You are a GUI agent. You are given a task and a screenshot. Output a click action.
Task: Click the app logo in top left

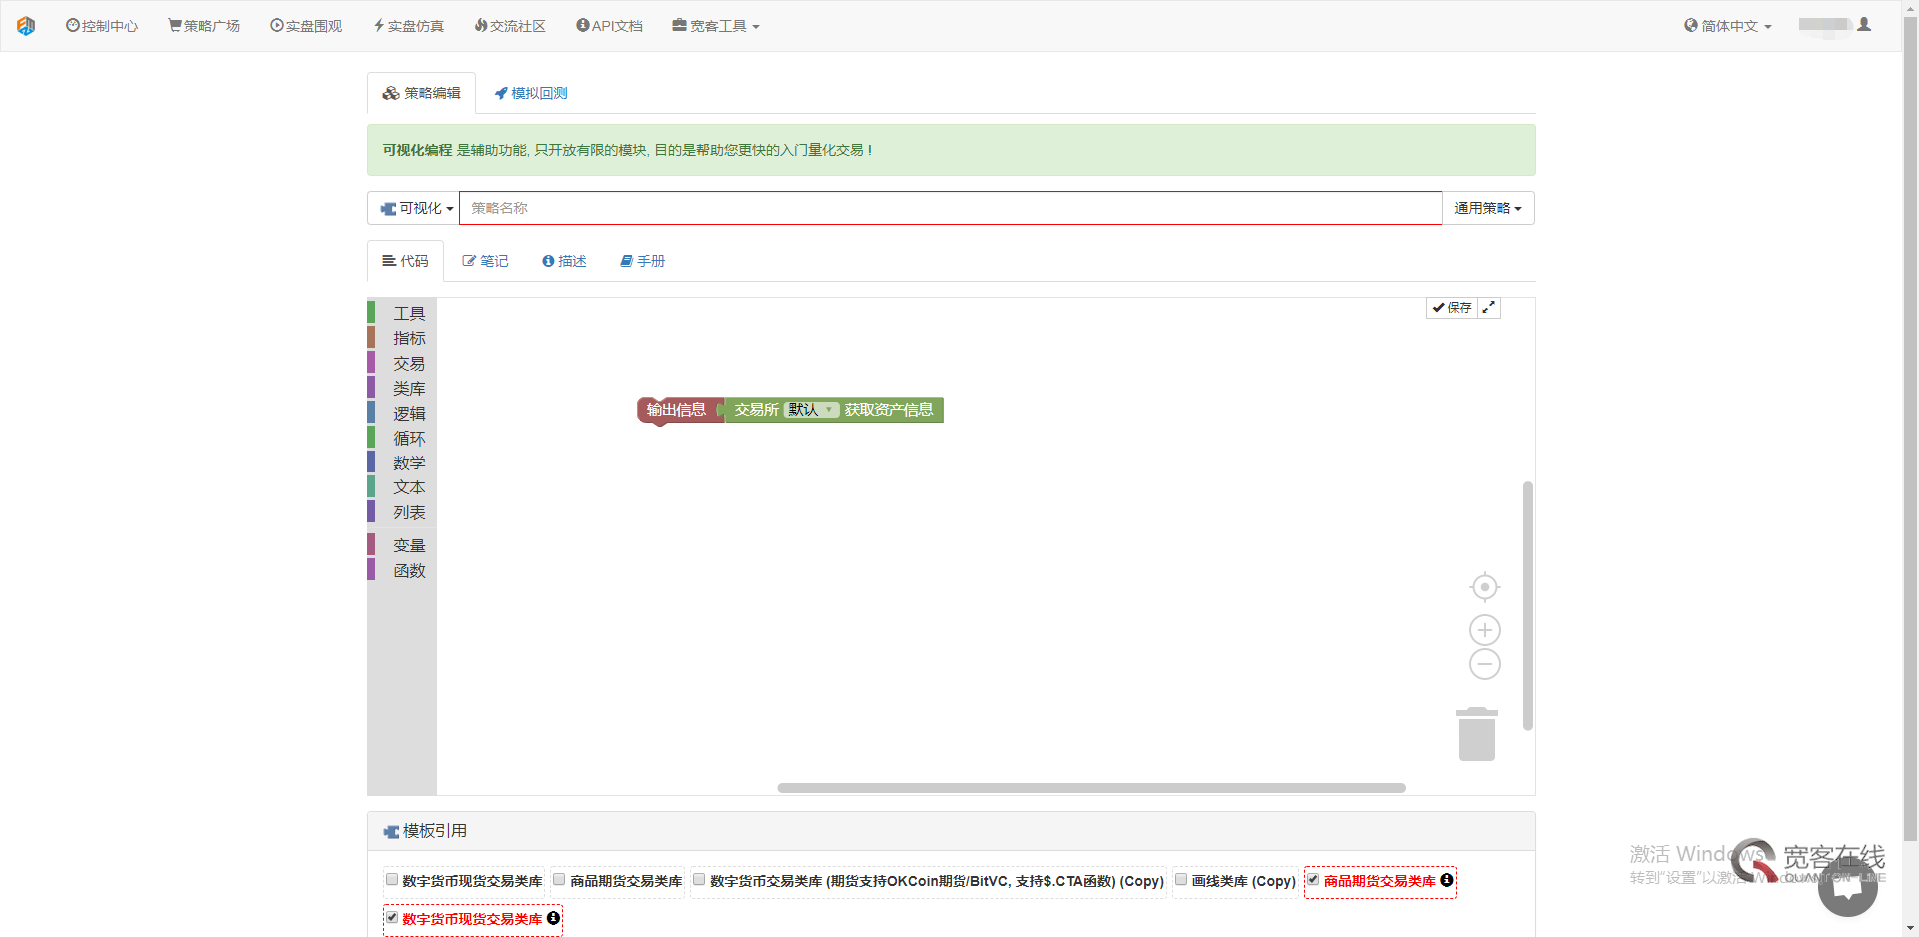(26, 25)
